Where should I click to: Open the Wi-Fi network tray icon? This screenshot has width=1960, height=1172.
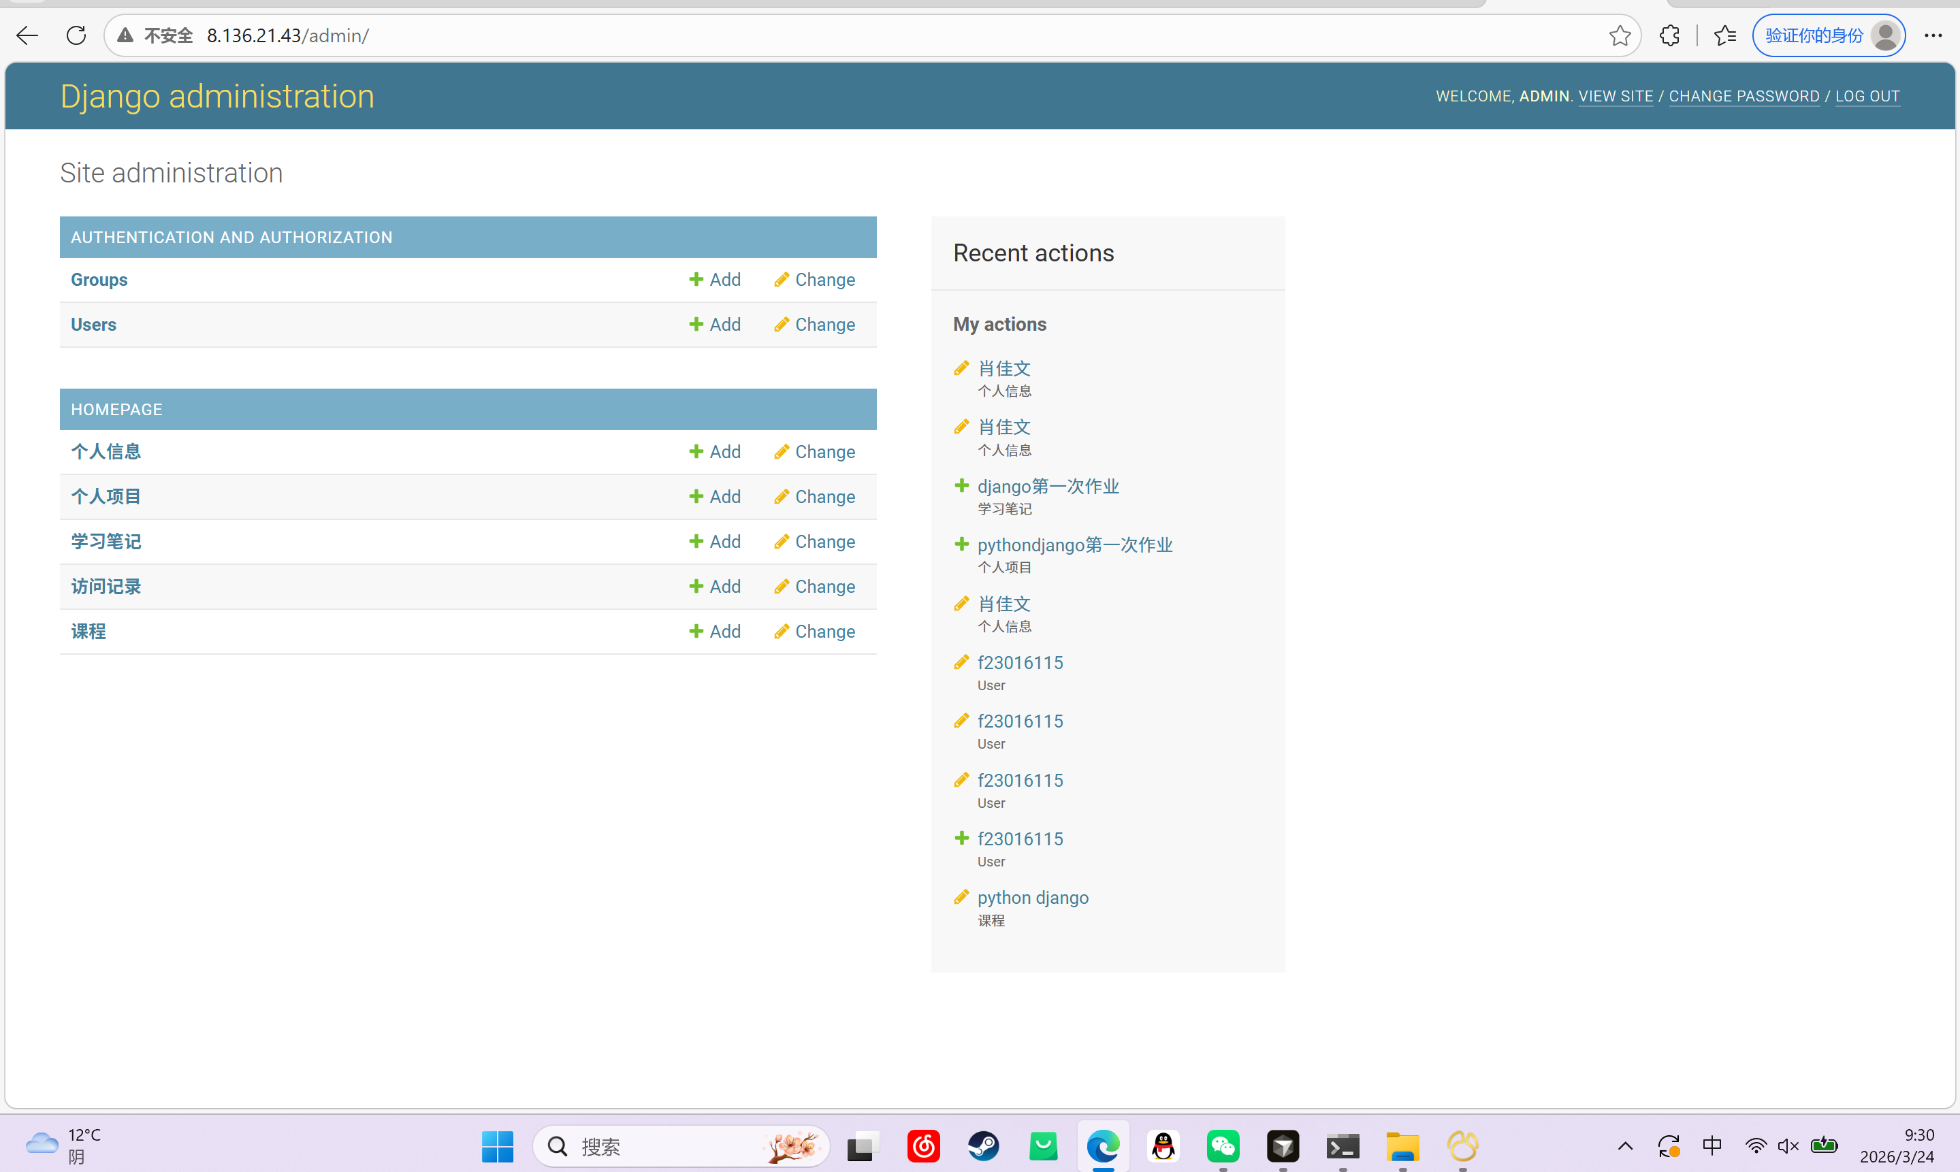(1755, 1146)
